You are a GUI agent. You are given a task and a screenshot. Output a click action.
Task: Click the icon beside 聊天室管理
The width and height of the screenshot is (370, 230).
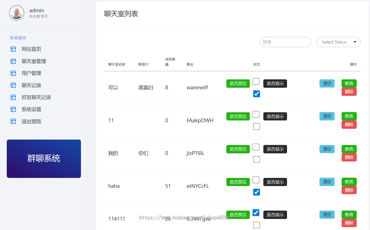(13, 61)
